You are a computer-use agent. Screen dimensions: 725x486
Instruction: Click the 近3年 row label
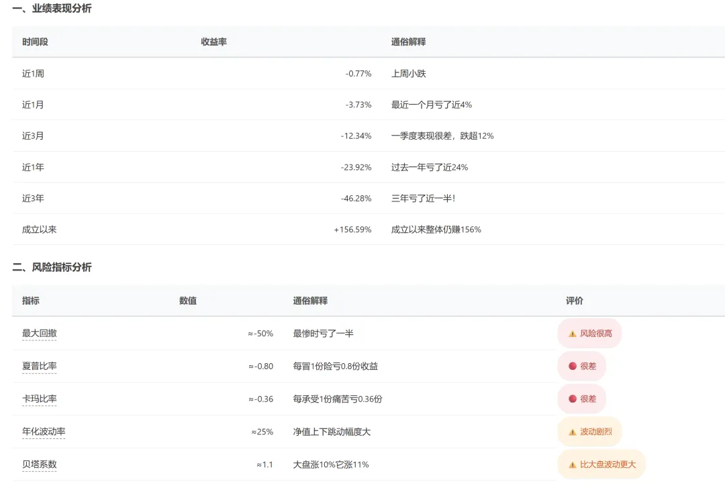click(33, 199)
